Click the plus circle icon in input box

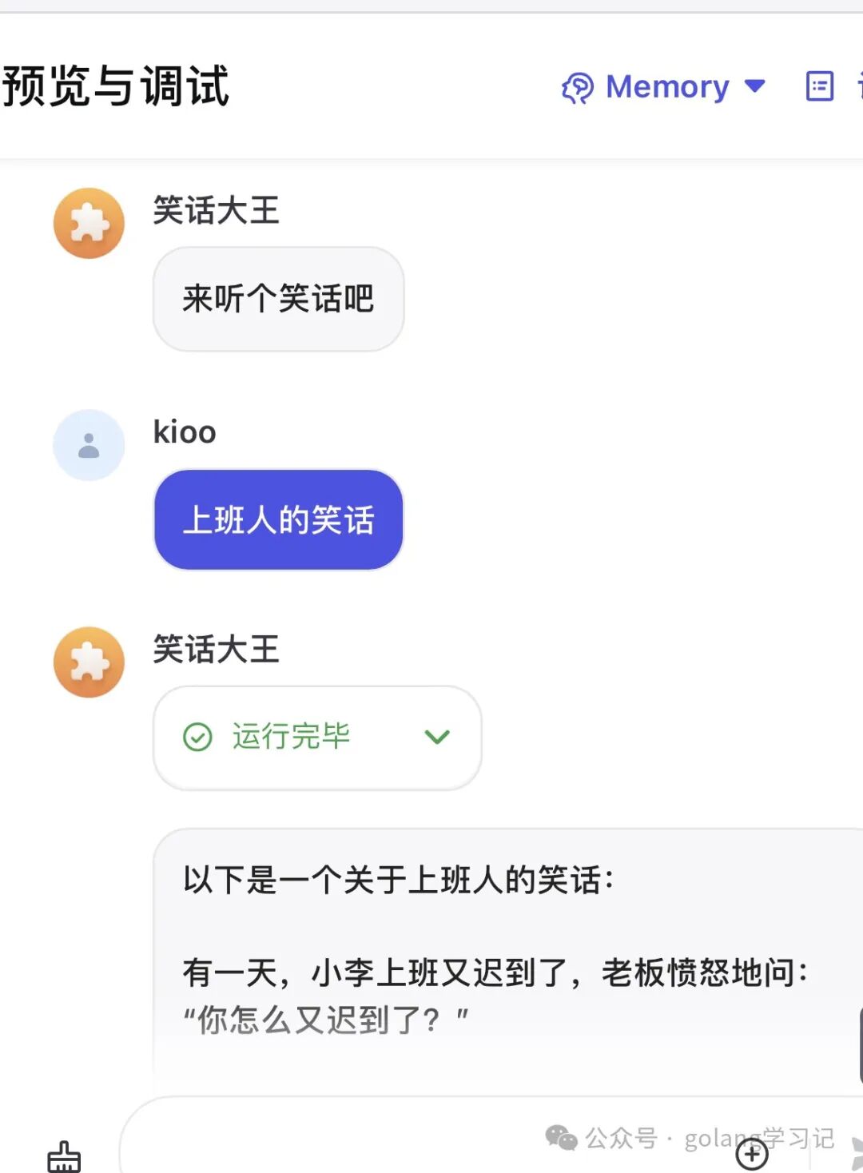pyautogui.click(x=751, y=1153)
